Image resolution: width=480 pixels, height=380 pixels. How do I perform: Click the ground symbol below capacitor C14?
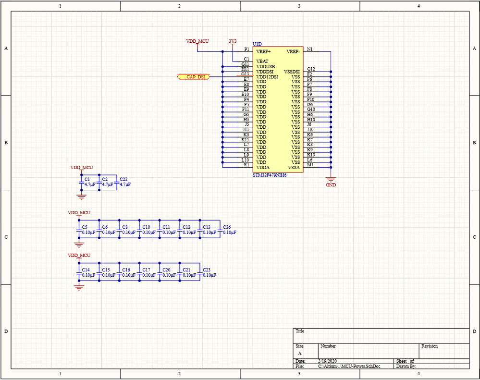[79, 287]
